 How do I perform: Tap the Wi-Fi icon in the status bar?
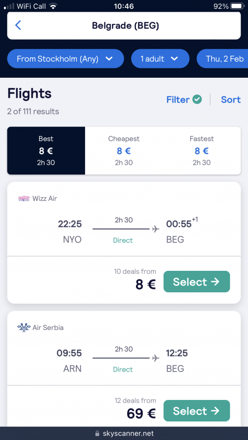tap(52, 6)
